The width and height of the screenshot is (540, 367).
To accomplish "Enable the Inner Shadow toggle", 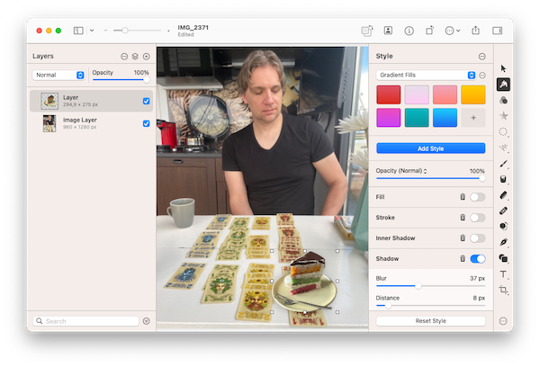I will [x=478, y=237].
